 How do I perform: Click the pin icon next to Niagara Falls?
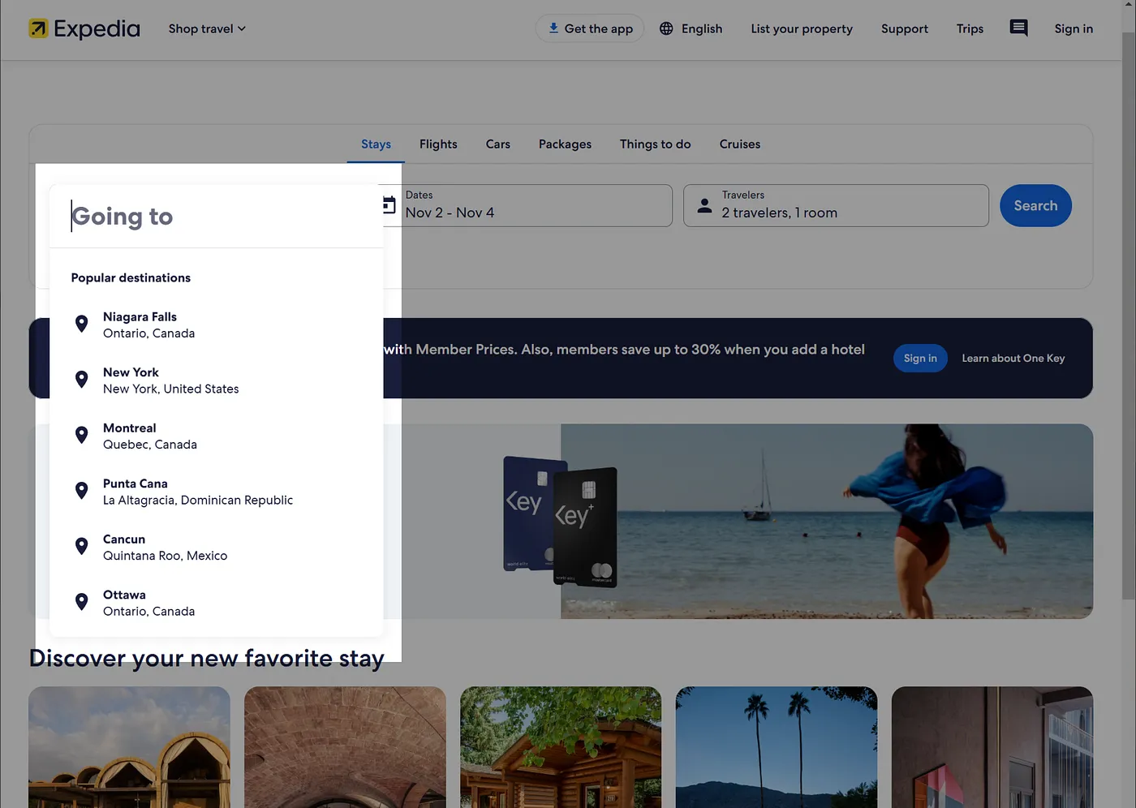(x=81, y=324)
